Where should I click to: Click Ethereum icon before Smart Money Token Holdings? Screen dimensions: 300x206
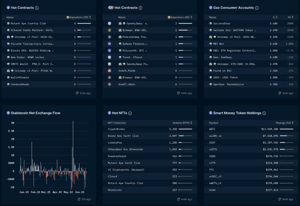[210, 113]
